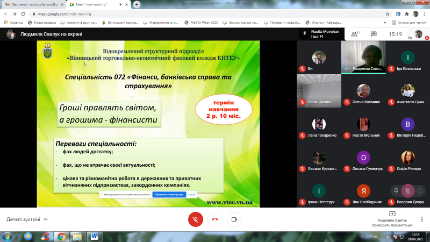The image size is (430, 242).
Task: Select Вікторія Недеб... participant tile
Action: pos(408,124)
